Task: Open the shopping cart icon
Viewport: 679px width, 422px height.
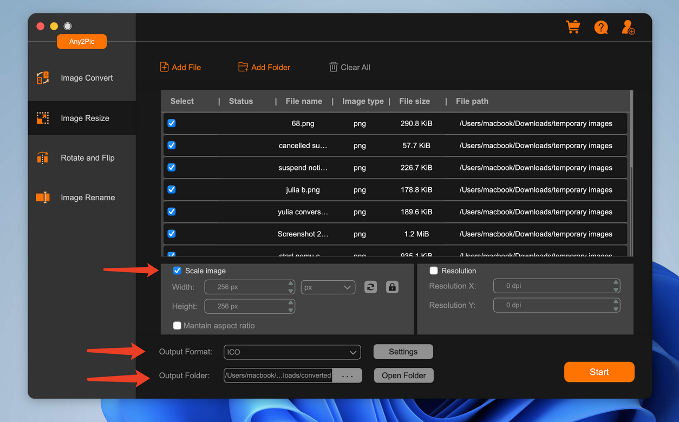Action: (x=573, y=27)
